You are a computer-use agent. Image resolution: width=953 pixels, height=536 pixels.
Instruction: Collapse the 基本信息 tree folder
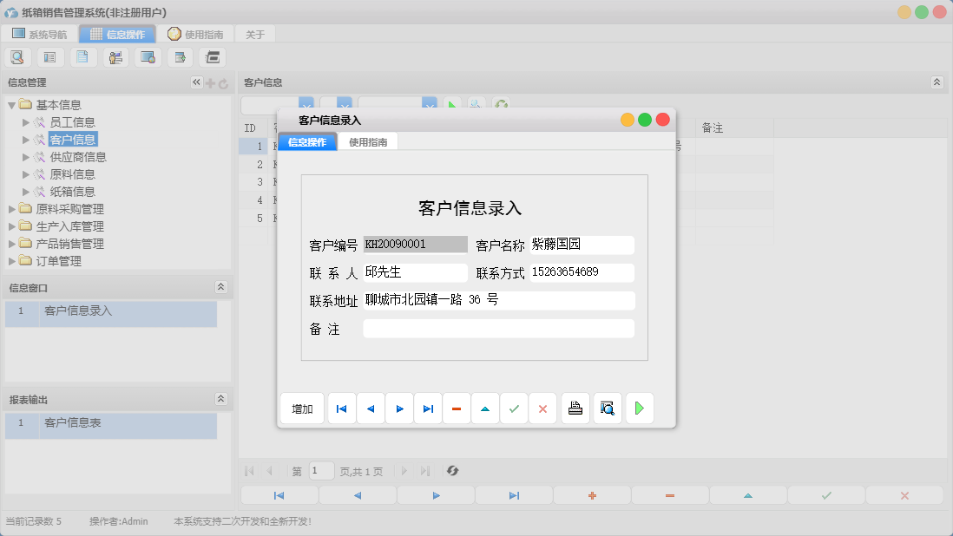click(10, 104)
